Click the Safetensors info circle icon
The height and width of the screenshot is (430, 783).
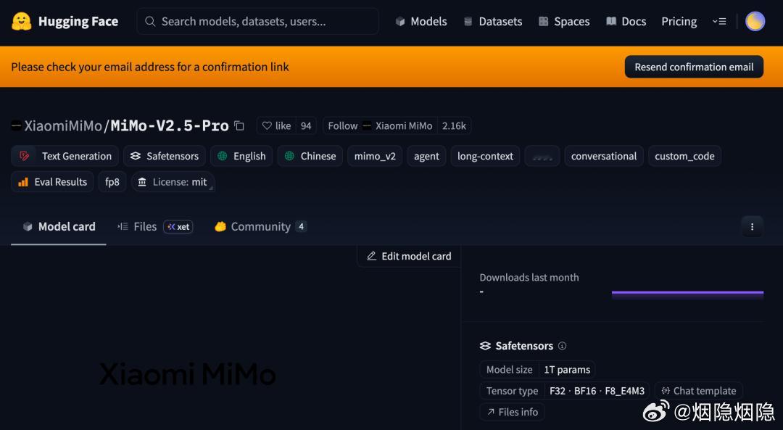click(563, 346)
